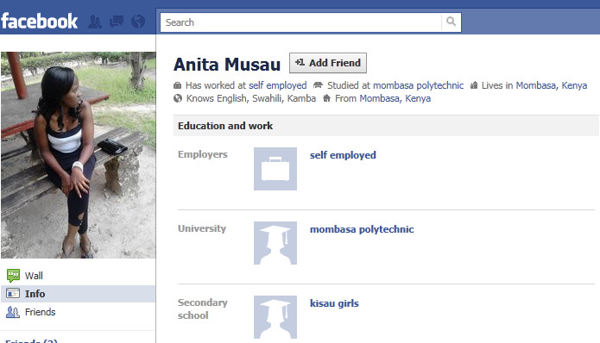600x343 pixels.
Task: Open mombasa polytechnic link in summary line
Action: (x=418, y=85)
